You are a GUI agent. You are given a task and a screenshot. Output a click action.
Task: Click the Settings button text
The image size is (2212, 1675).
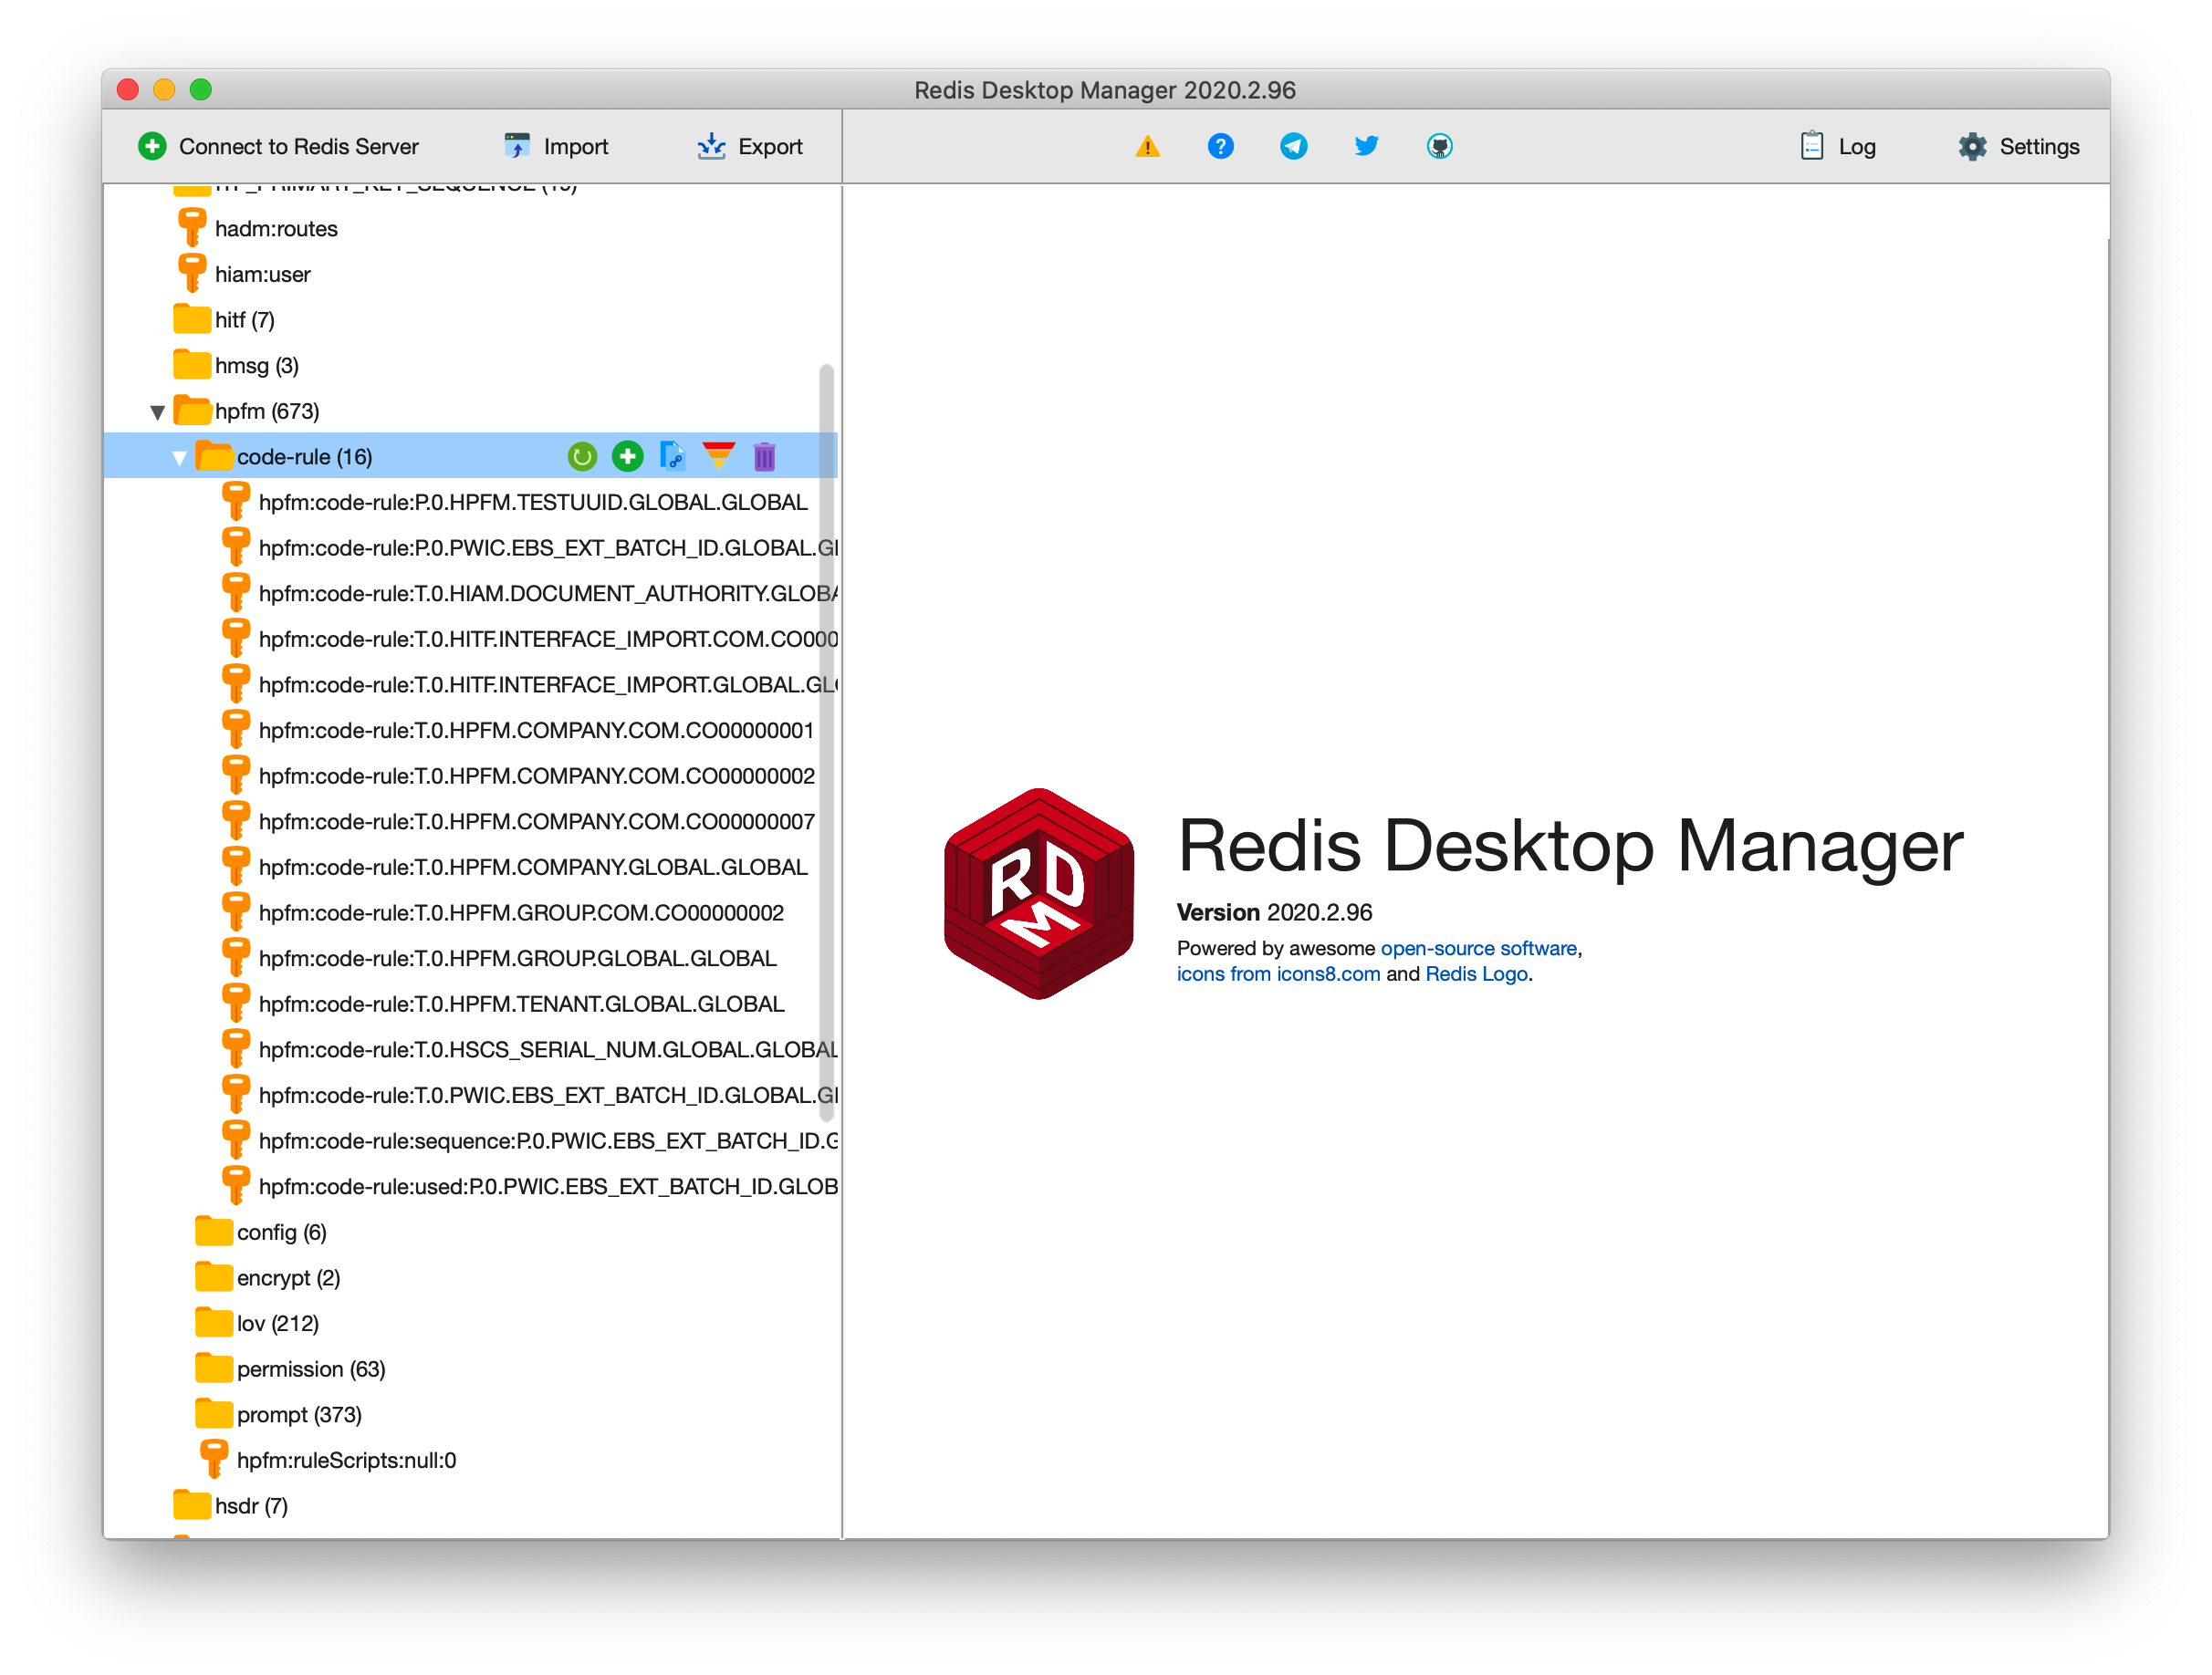(2039, 146)
